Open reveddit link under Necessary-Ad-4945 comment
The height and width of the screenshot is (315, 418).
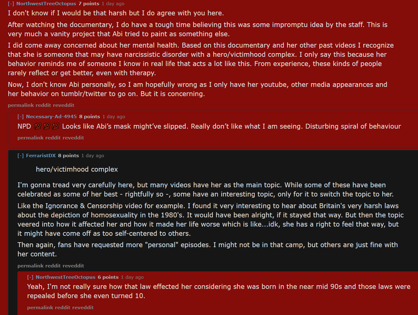(73, 138)
